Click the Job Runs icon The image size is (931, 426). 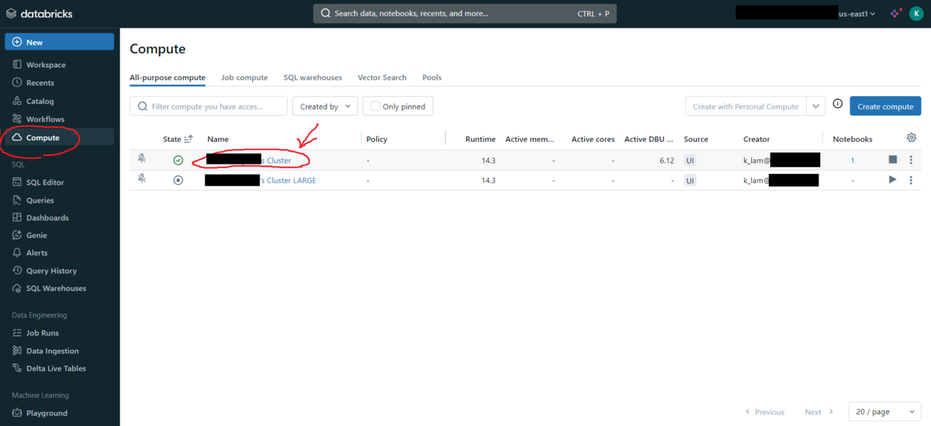pyautogui.click(x=17, y=333)
